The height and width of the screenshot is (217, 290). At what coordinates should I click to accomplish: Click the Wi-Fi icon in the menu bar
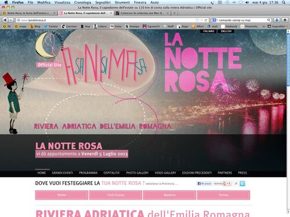coord(241,2)
